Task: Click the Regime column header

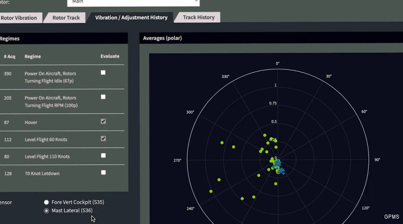Action: click(x=33, y=56)
